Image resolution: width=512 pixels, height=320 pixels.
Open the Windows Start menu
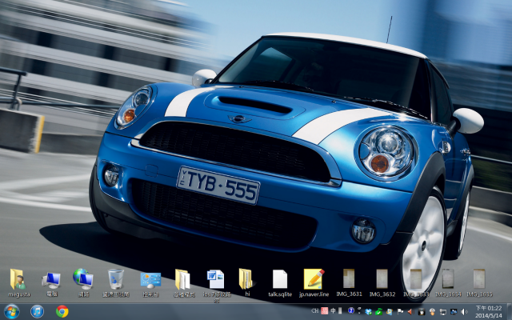coord(11,311)
